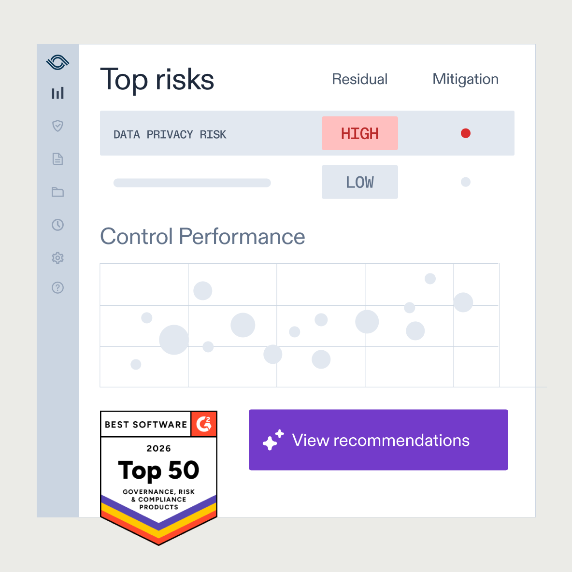572x572 pixels.
Task: Sort by the Mitigation column header
Action: 465,79
